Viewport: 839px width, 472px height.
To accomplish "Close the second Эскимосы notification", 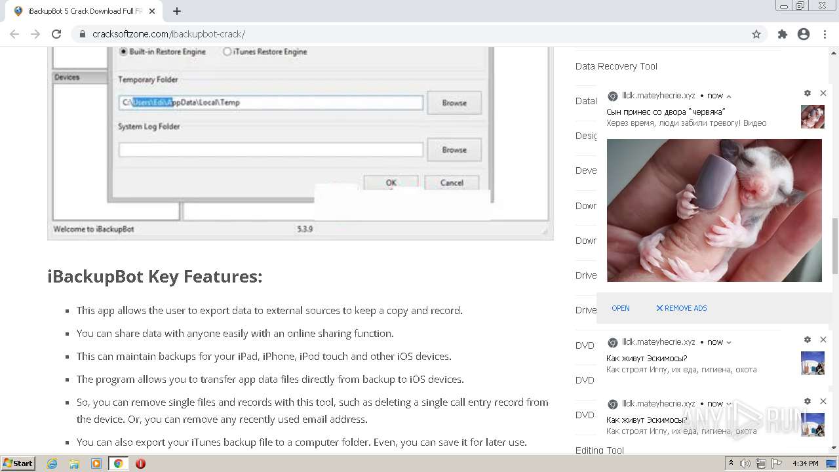I will [x=823, y=340].
